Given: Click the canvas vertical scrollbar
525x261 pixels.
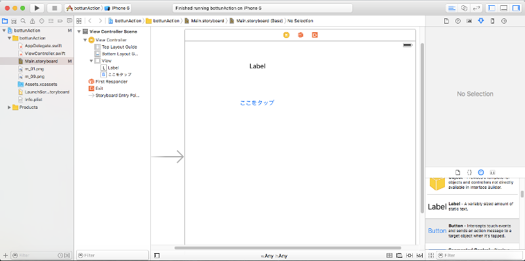Looking at the screenshot, I should [422, 127].
